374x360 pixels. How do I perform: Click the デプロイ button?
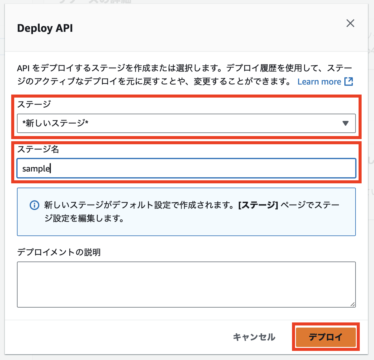(326, 337)
